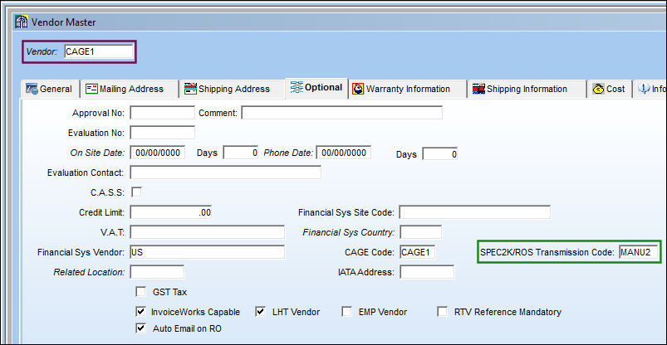The image size is (667, 345).
Task: Disable Auto Email on RO
Action: click(140, 328)
